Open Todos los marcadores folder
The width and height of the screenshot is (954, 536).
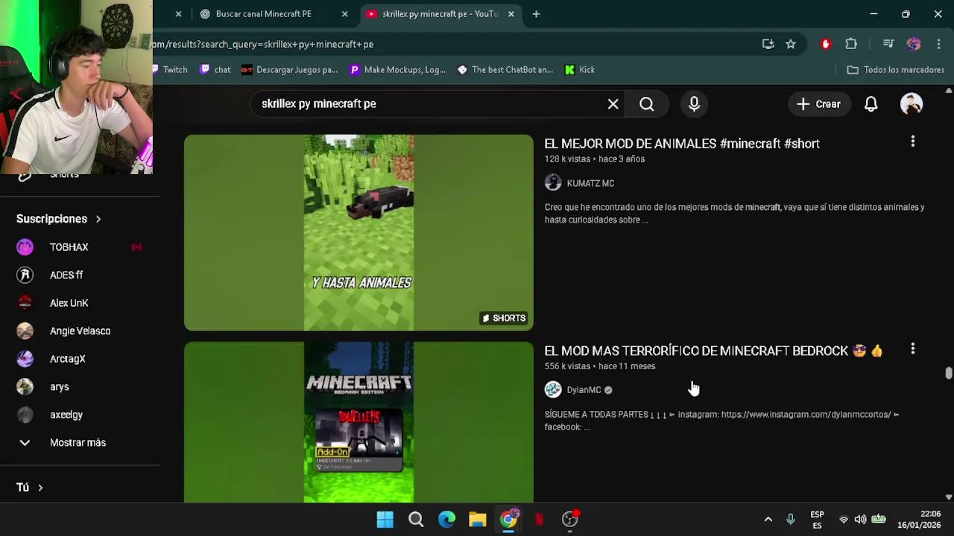pyautogui.click(x=896, y=70)
